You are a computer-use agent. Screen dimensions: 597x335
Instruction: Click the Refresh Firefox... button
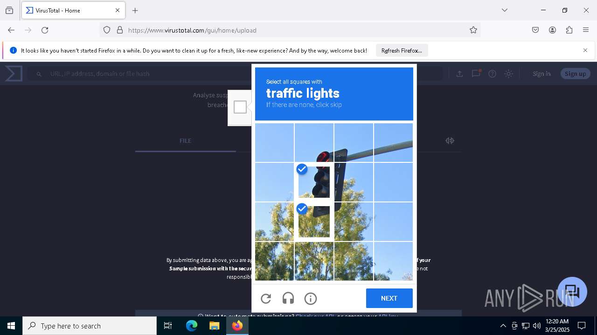click(x=402, y=51)
